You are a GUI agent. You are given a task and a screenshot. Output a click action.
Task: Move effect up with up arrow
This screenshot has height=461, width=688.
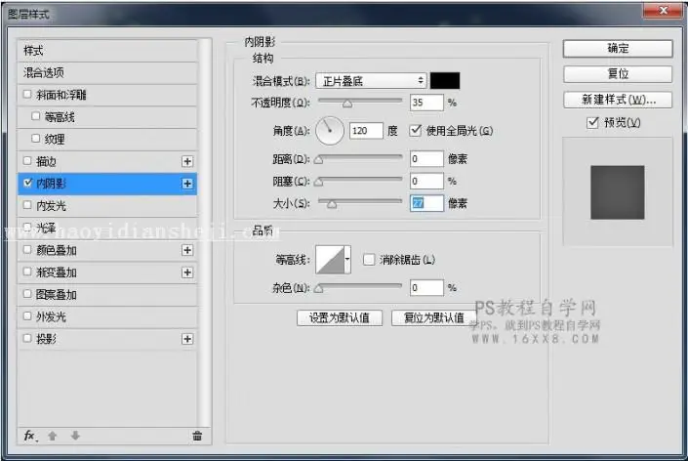[x=53, y=436]
